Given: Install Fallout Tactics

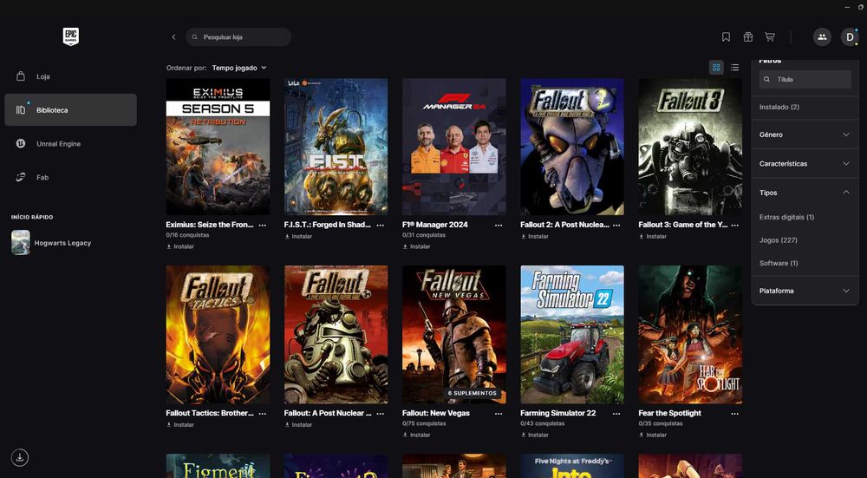Looking at the screenshot, I should [x=180, y=425].
